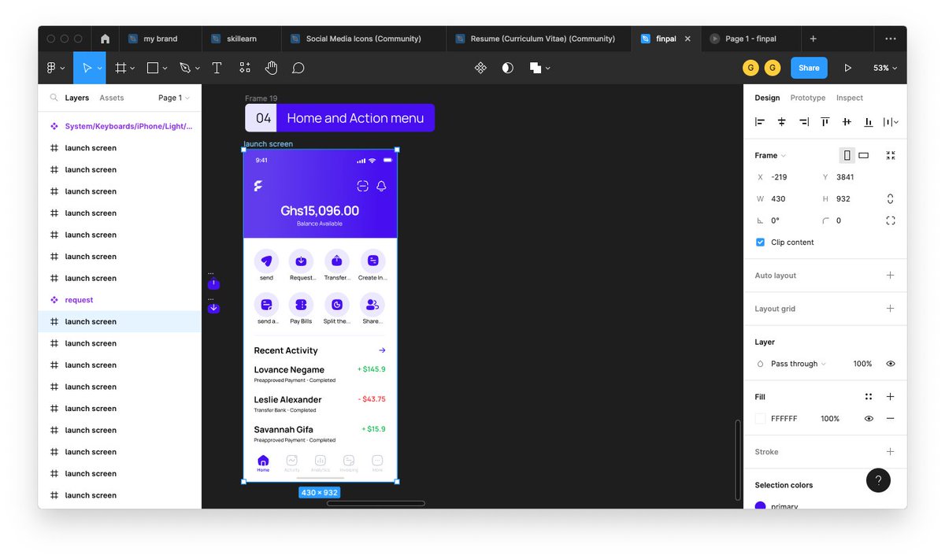
Task: Open the distribute spacing dropdown
Action: click(x=891, y=122)
